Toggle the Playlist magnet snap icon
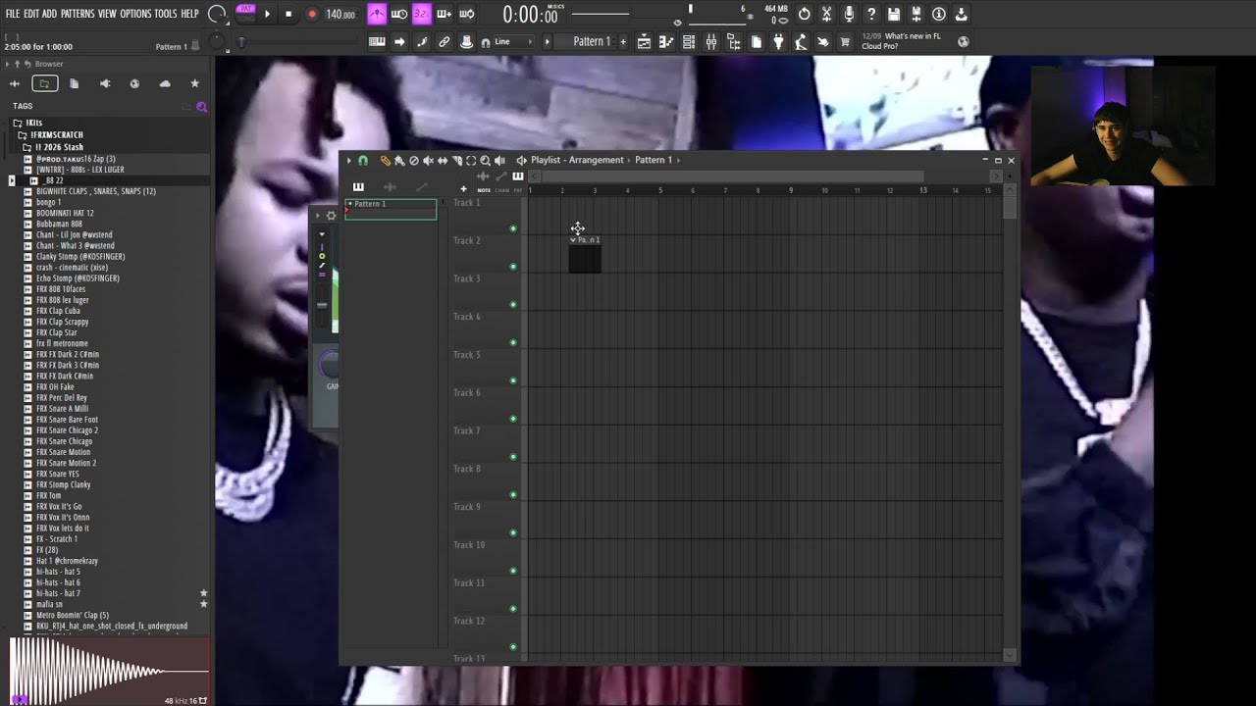1256x706 pixels. [362, 160]
